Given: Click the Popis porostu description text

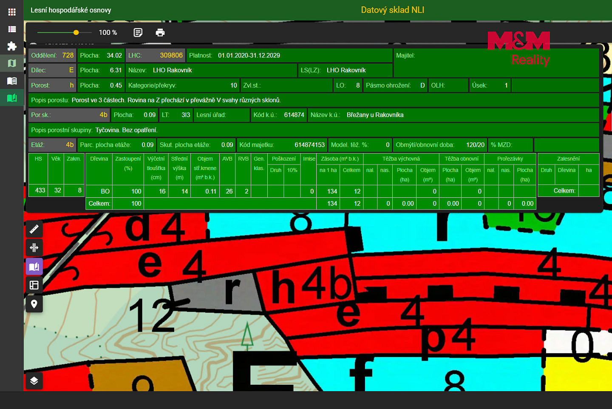Looking at the screenshot, I should [x=176, y=100].
